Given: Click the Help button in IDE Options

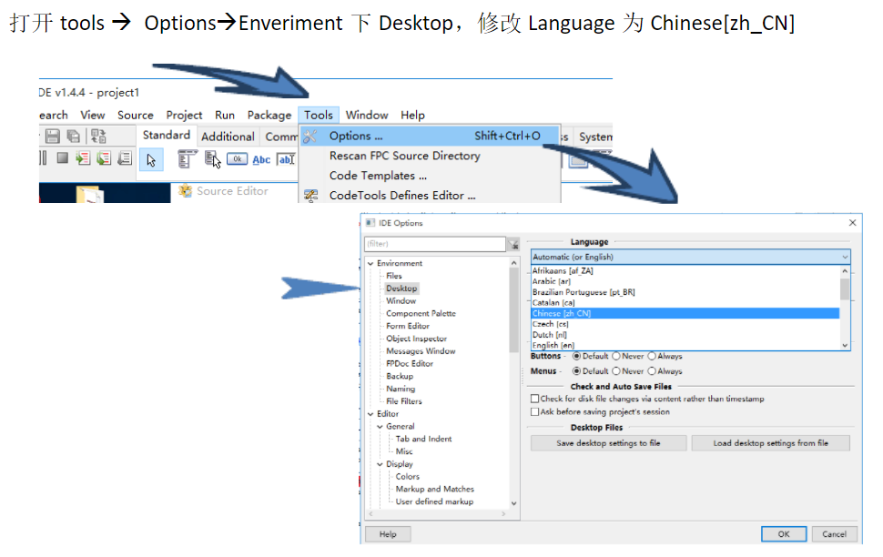Looking at the screenshot, I should tap(387, 534).
